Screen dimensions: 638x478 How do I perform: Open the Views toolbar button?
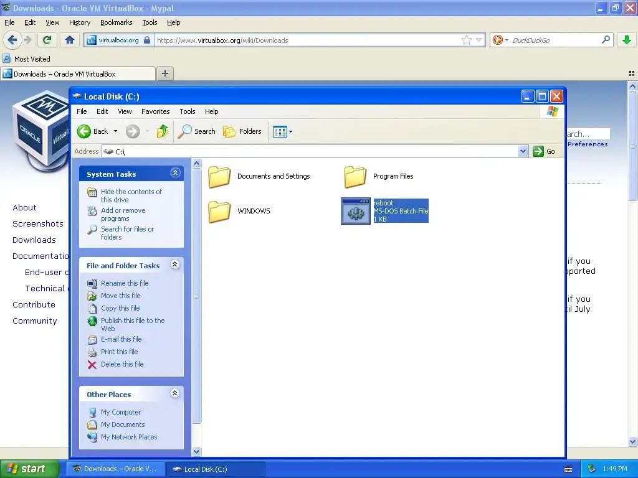[x=280, y=132]
